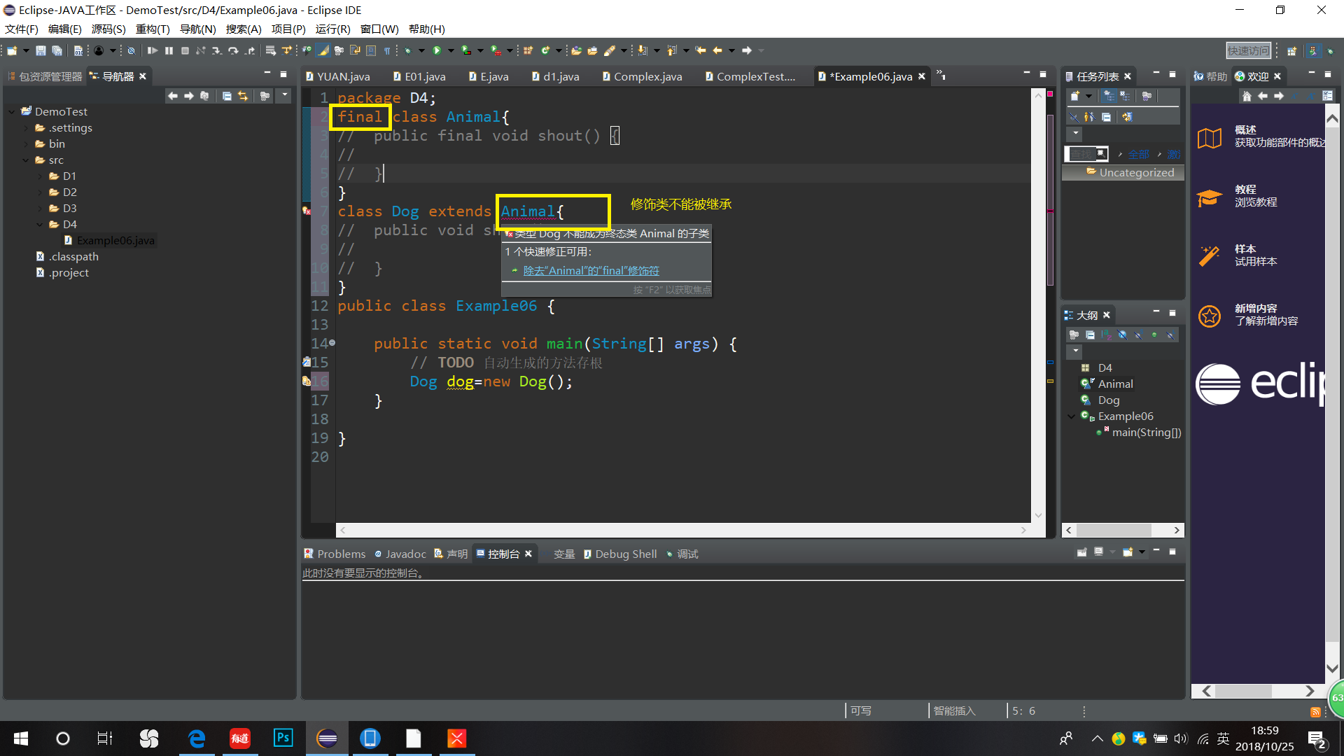The height and width of the screenshot is (756, 1344).
Task: Expand the D1 folder
Action: click(x=40, y=176)
